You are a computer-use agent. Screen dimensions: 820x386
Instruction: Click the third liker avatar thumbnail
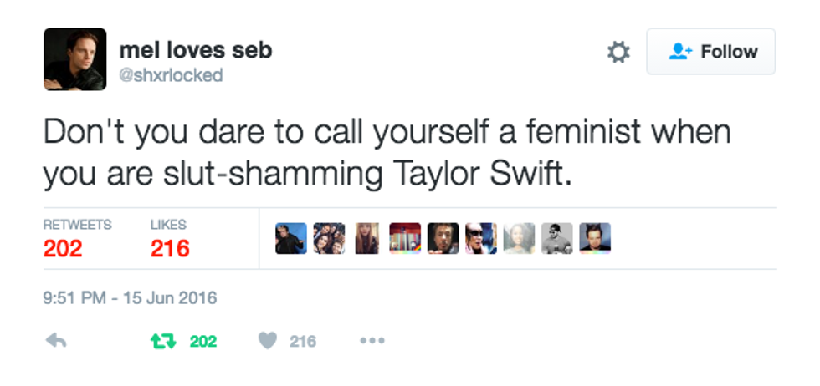[366, 238]
